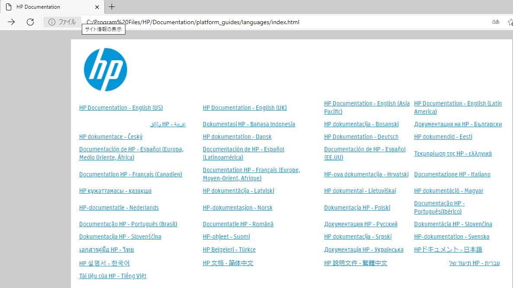The width and height of the screenshot is (513, 288).
Task: Open site information (ファイル) button
Action: click(62, 22)
